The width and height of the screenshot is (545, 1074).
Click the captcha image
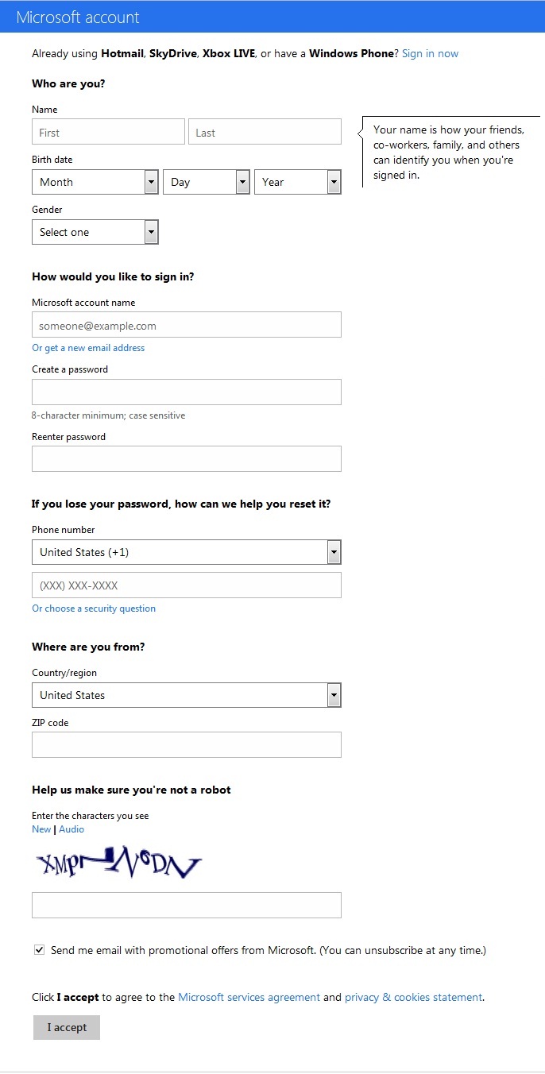pos(118,864)
